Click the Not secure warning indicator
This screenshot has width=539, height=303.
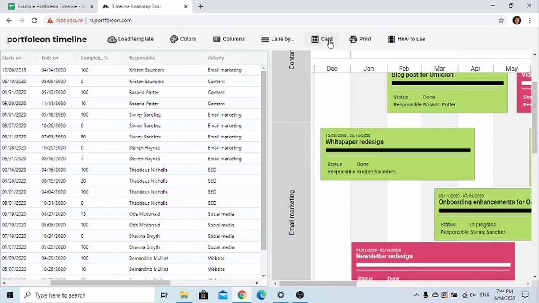(x=65, y=20)
